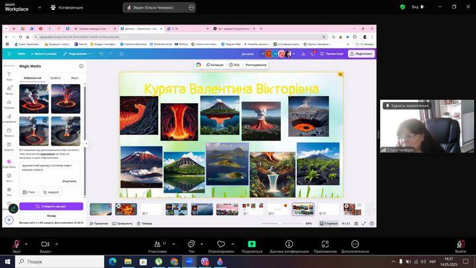Viewport: 476px width, 268px height.
Task: Open the Zoom chat (Чат)
Action: 191,246
